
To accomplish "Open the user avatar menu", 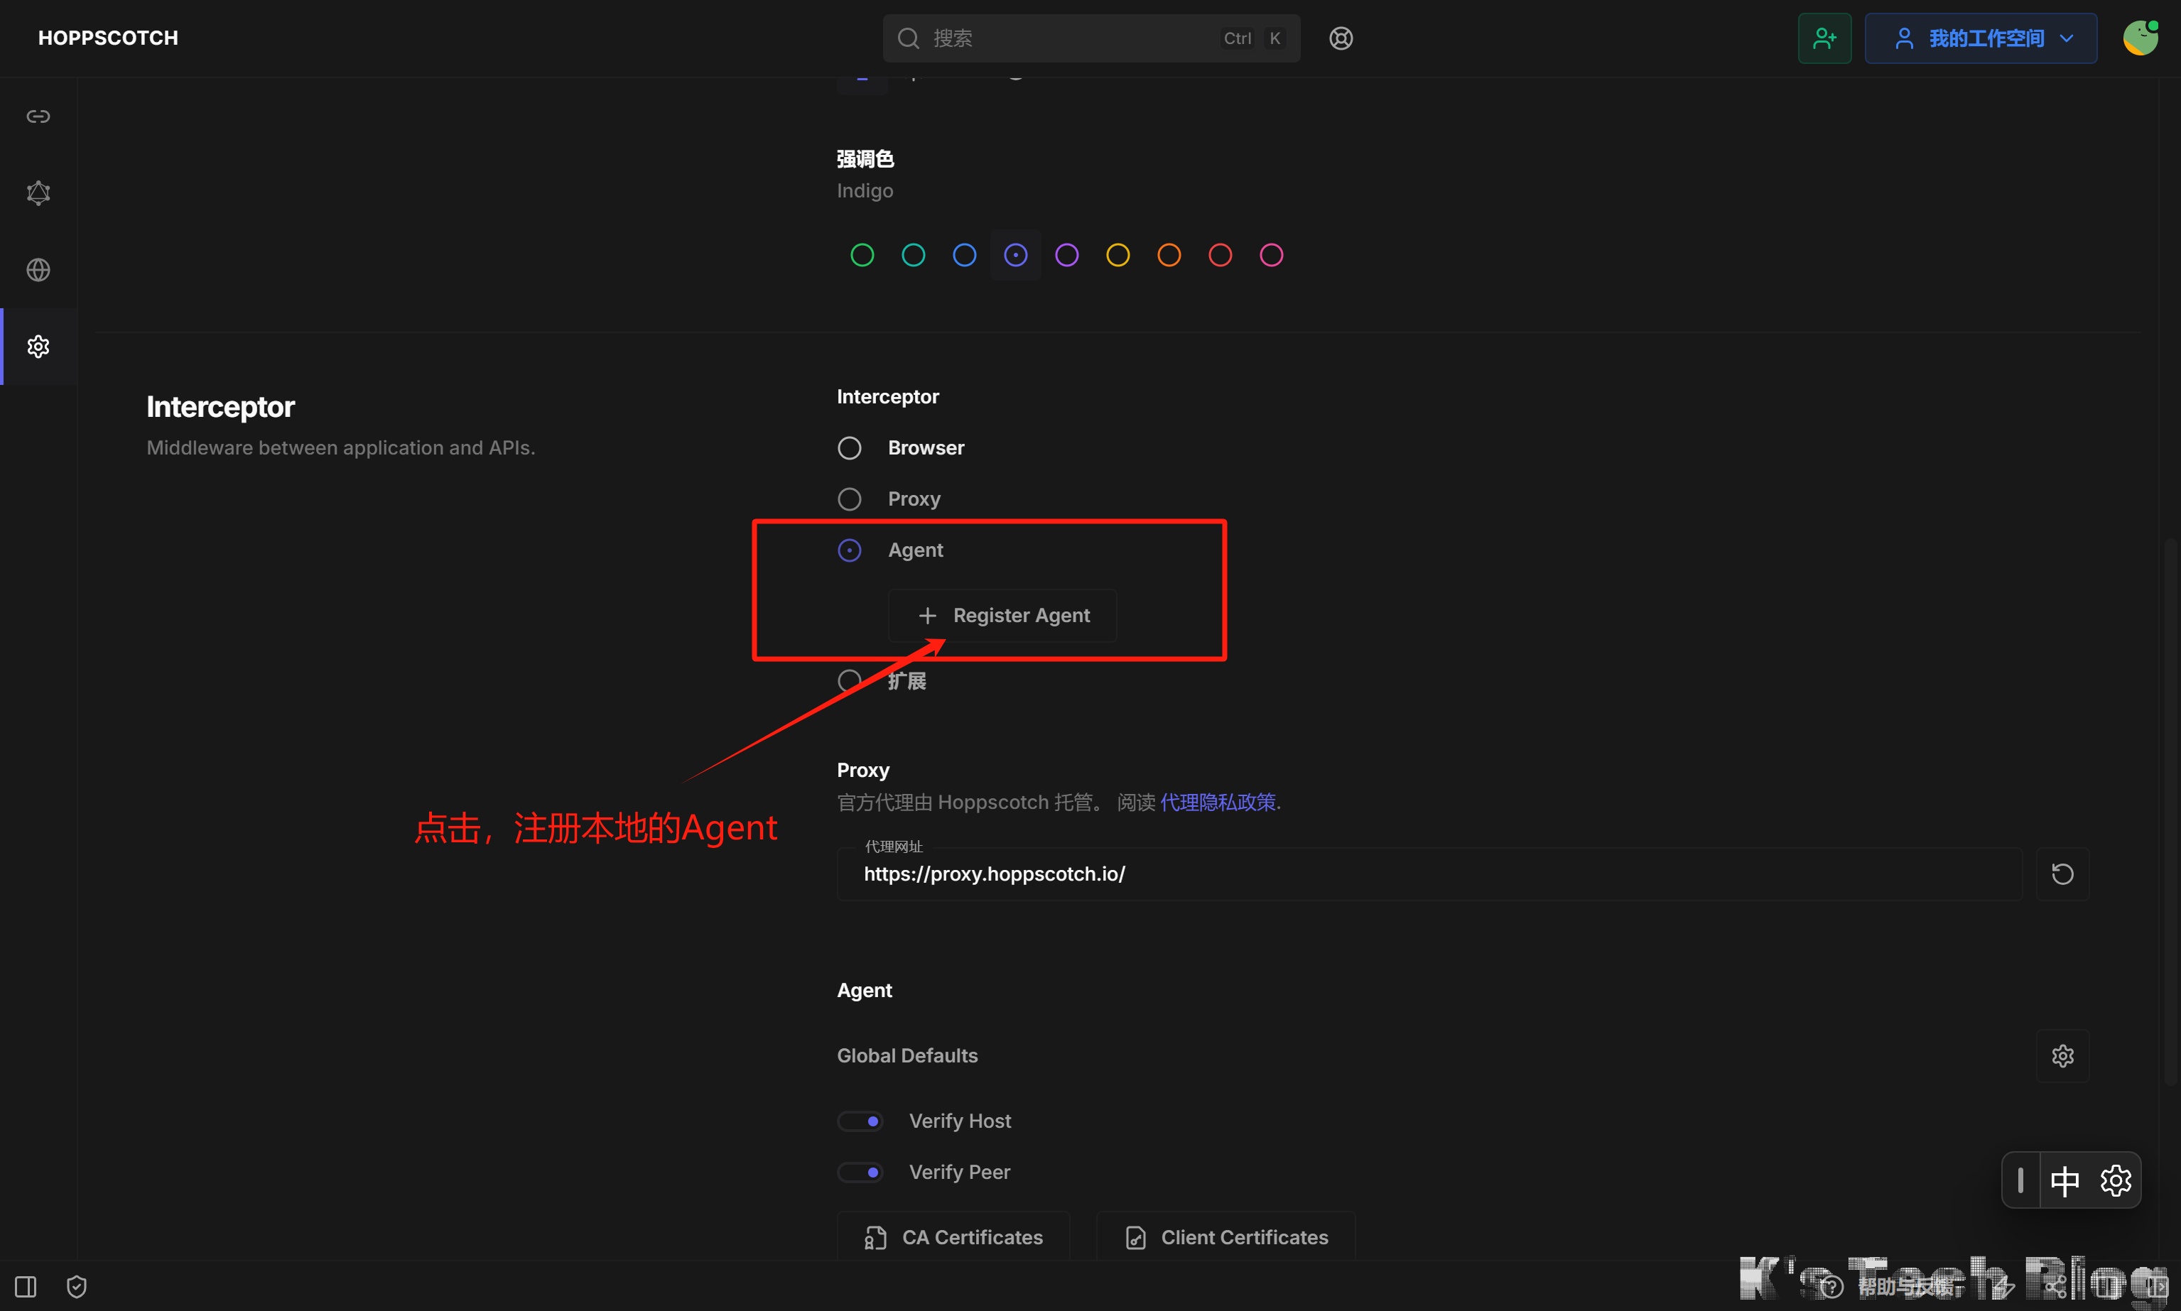I will 2140,38.
